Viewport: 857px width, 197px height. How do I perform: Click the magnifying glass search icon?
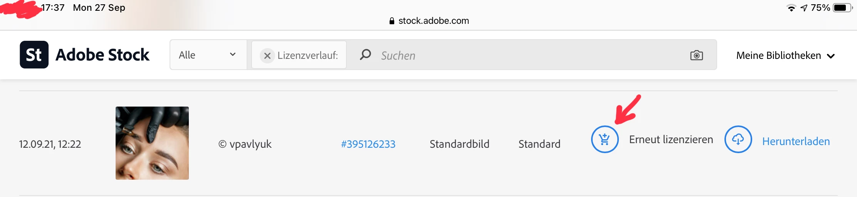click(x=365, y=55)
